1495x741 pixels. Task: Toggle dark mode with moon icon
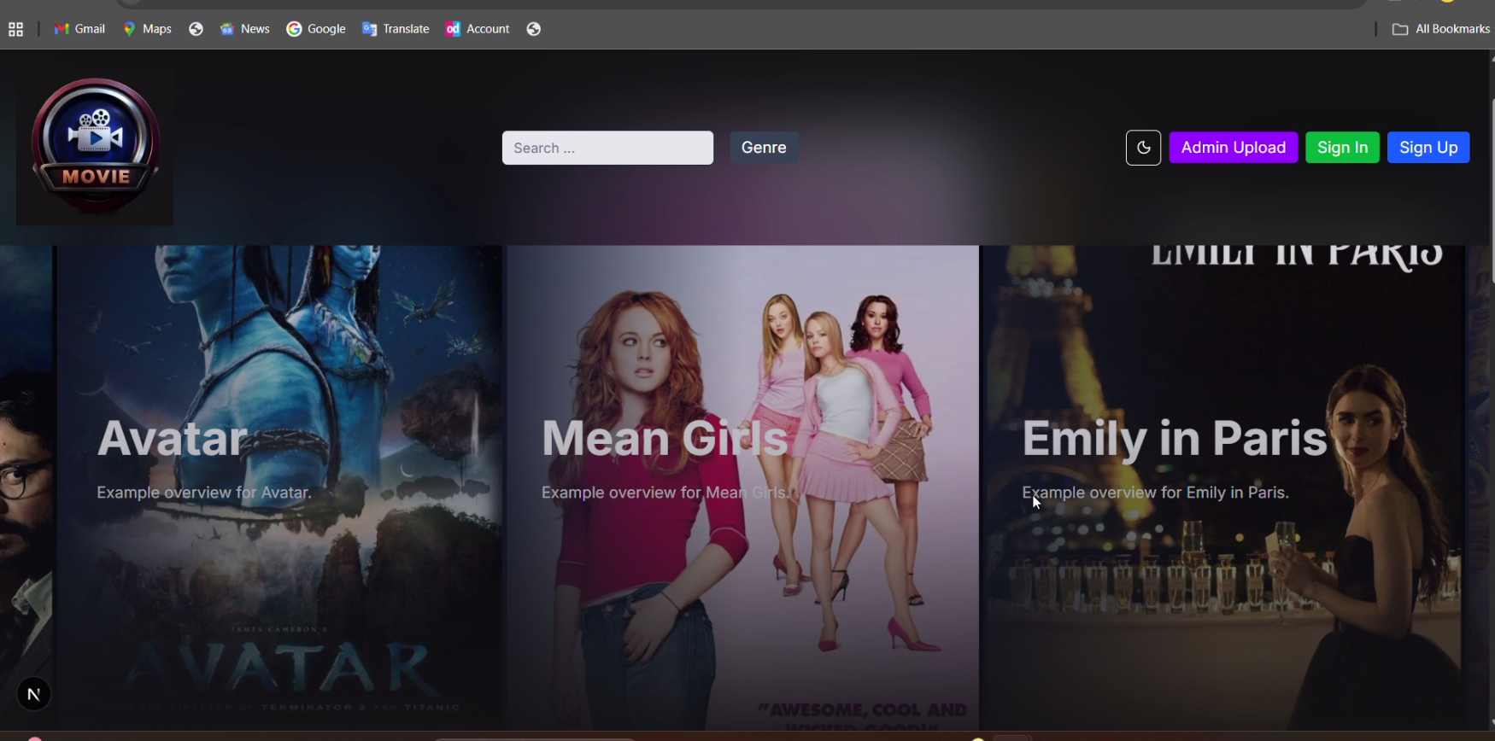point(1143,148)
